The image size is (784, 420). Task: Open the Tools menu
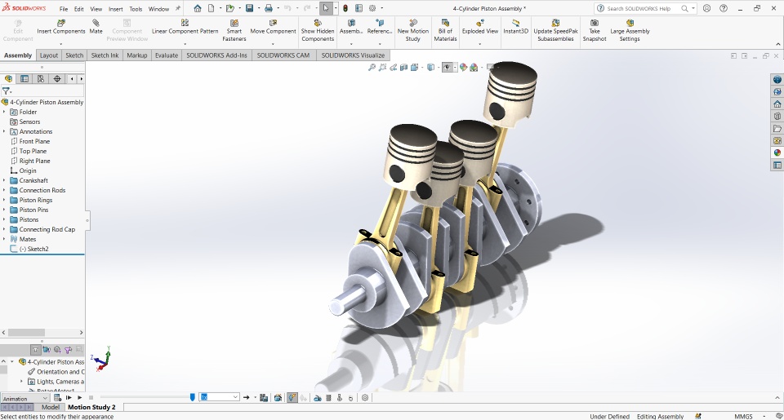click(x=136, y=9)
